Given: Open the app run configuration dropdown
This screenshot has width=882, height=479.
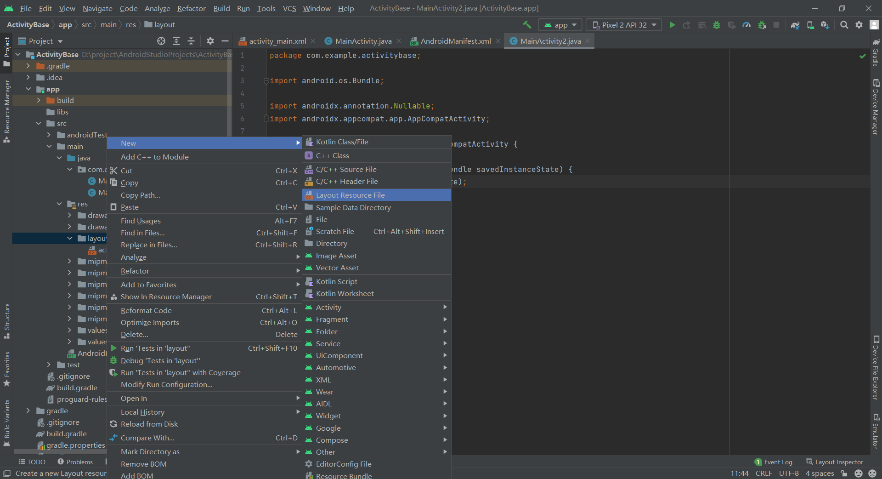Looking at the screenshot, I should coord(560,25).
